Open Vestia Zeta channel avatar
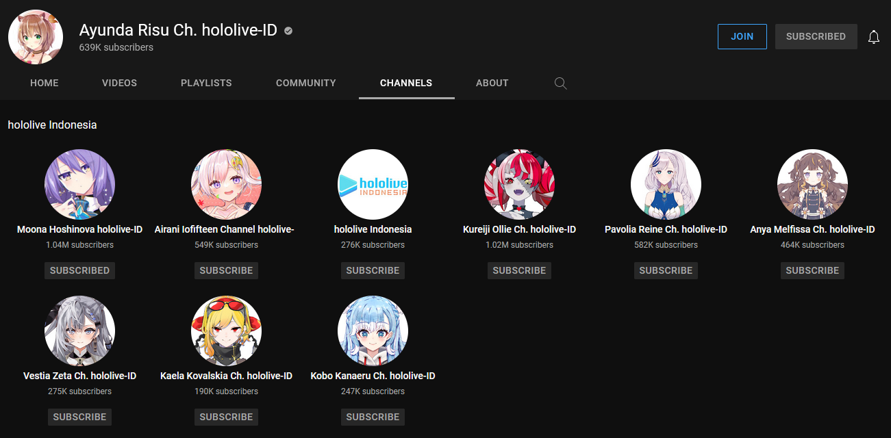891x438 pixels. click(x=79, y=331)
